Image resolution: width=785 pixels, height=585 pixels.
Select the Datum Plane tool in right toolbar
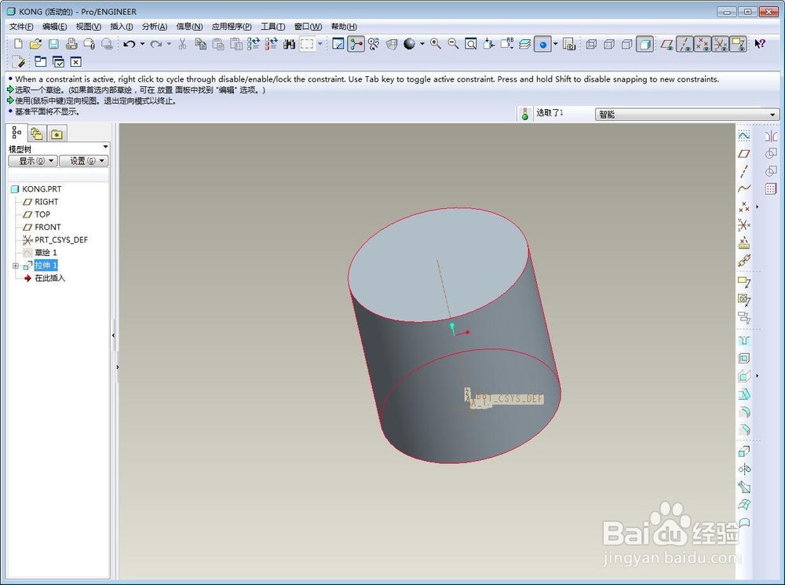(x=744, y=153)
